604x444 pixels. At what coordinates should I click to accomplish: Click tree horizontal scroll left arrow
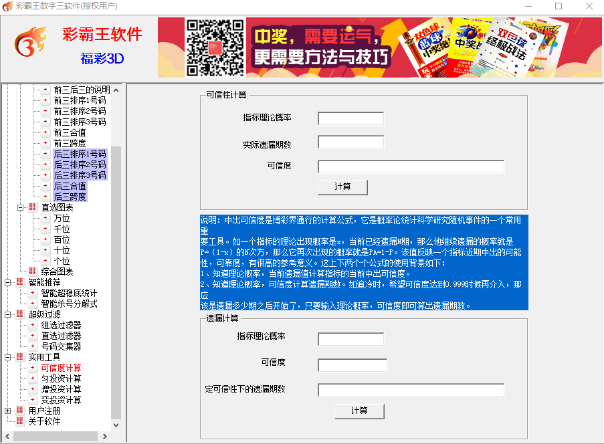7,436
